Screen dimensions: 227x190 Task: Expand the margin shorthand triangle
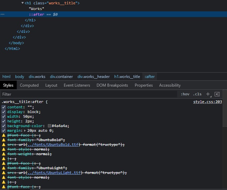25,130
